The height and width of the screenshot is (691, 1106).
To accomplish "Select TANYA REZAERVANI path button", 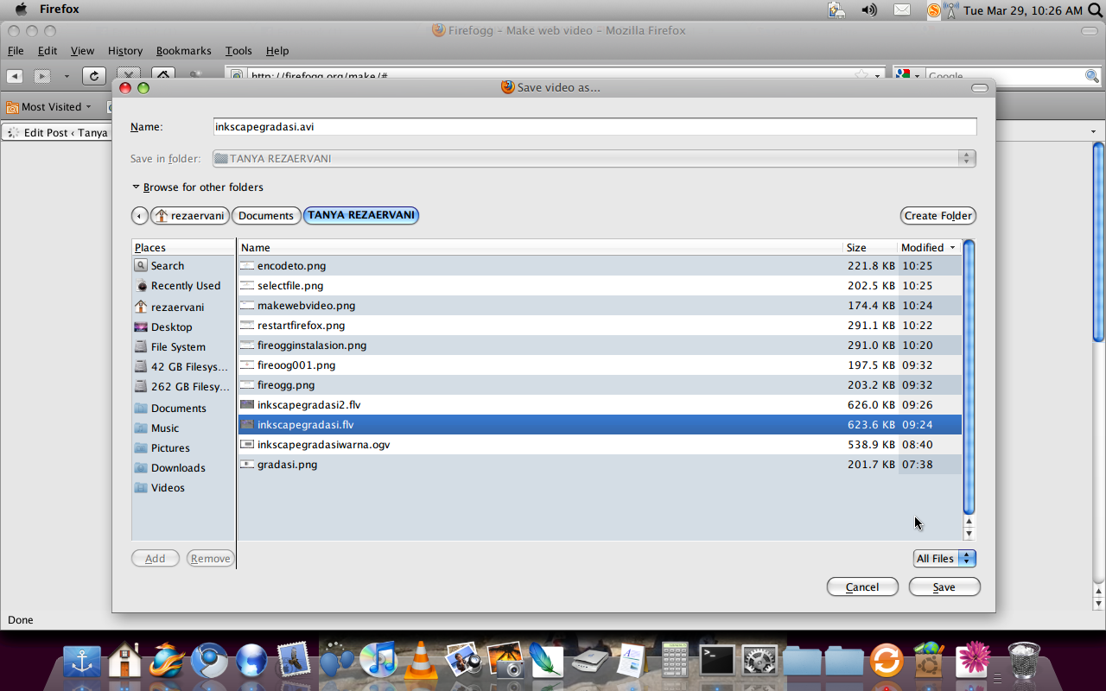I will 361,215.
